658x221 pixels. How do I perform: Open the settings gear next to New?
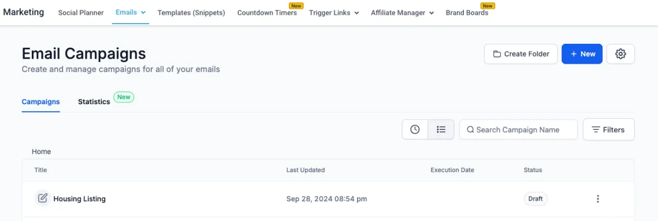tap(621, 54)
